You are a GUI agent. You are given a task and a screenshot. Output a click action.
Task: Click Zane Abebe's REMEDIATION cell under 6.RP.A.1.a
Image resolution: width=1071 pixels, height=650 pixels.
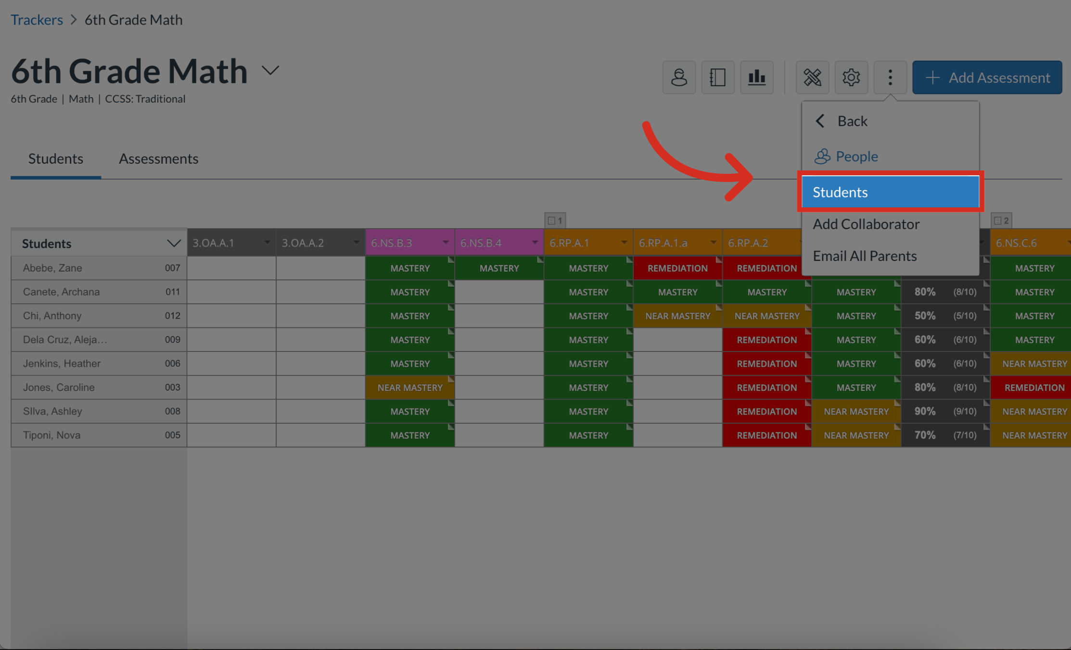(x=677, y=268)
